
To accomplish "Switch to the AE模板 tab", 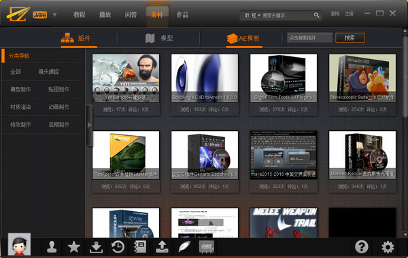I will point(243,39).
